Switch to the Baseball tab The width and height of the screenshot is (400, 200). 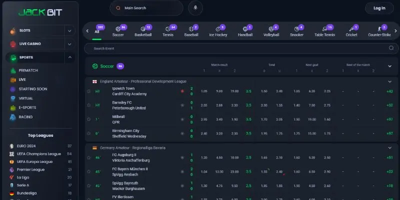[191, 31]
